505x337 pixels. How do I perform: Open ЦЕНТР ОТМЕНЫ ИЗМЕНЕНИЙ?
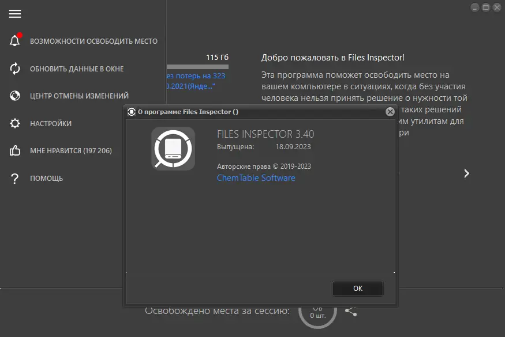(x=79, y=96)
